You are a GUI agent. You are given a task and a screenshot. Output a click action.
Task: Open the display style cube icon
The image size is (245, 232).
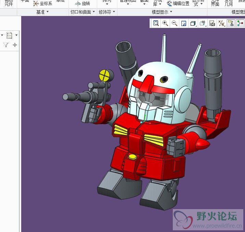click(x=193, y=24)
